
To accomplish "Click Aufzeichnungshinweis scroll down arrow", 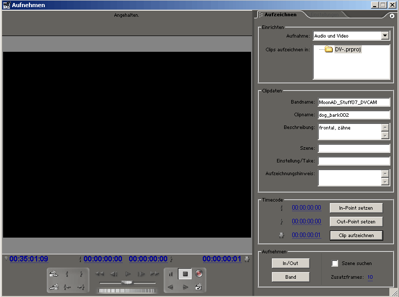I will (x=385, y=182).
